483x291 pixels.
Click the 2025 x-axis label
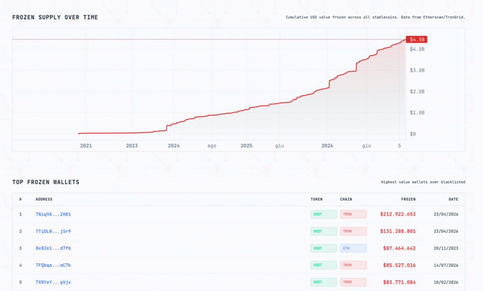point(246,146)
